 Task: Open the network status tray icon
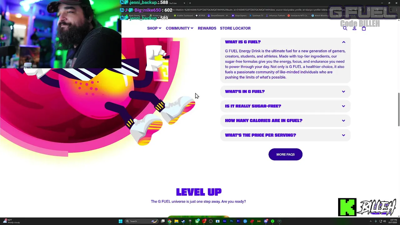[380, 221]
